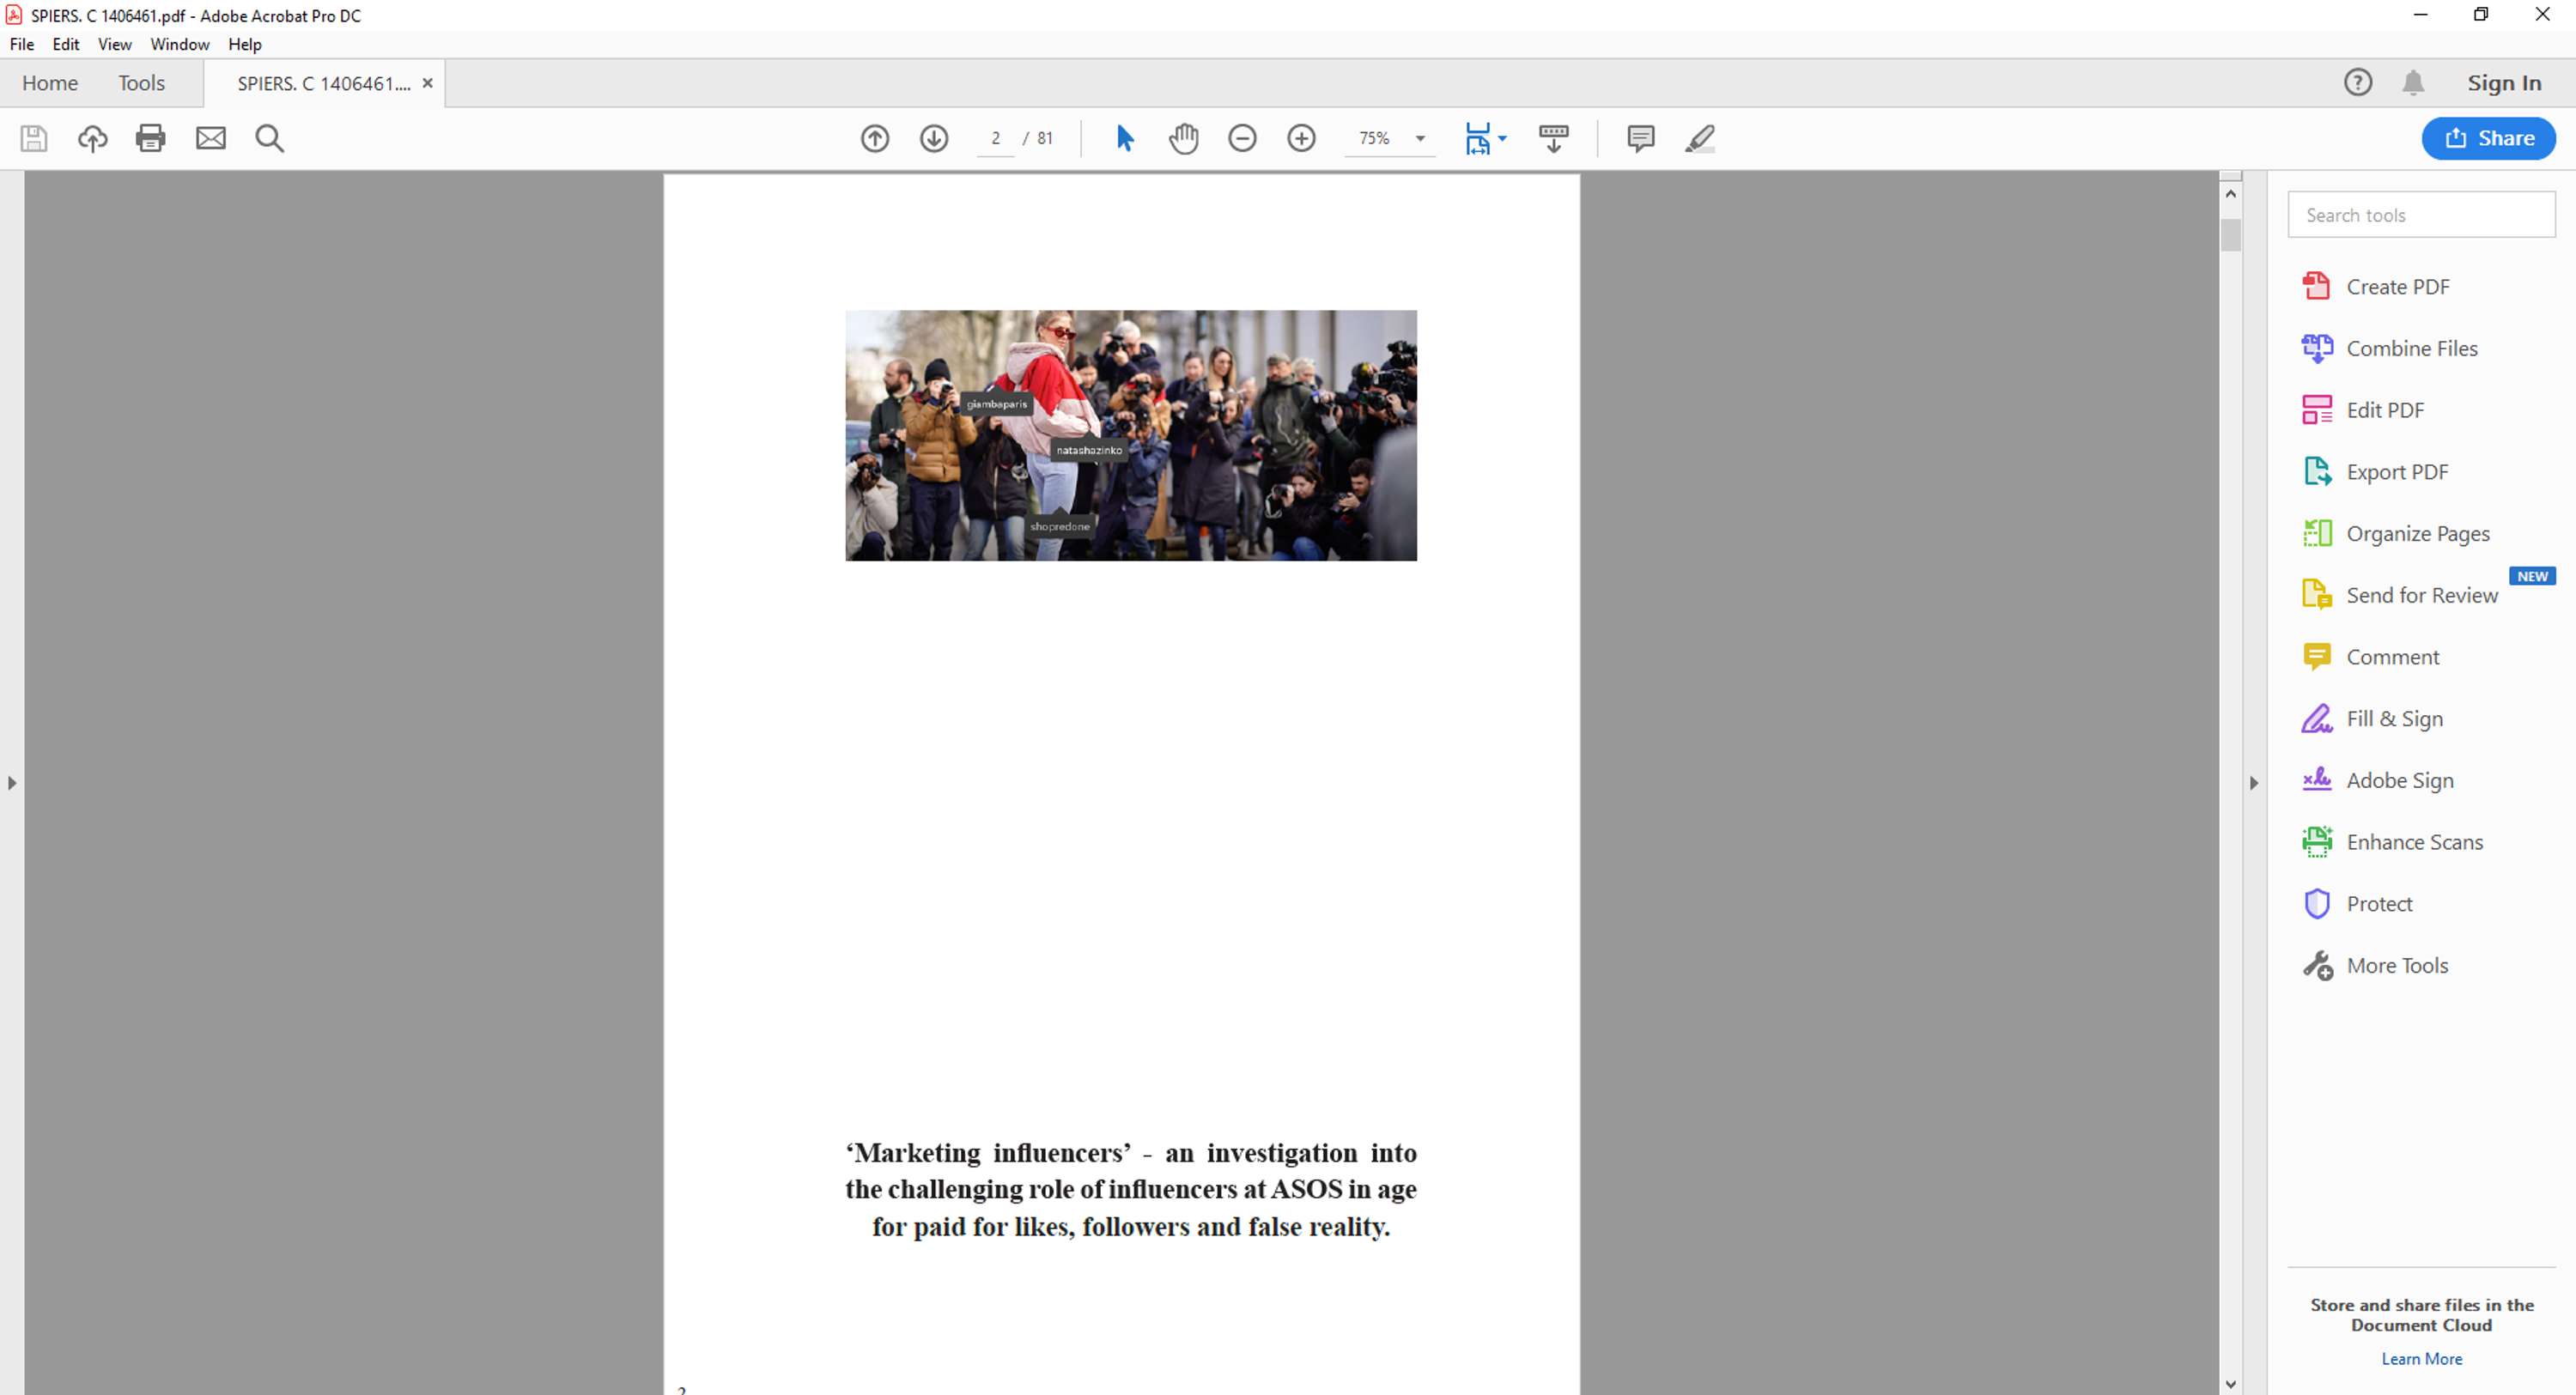Print the document with printer icon
The height and width of the screenshot is (1395, 2576).
tap(151, 138)
